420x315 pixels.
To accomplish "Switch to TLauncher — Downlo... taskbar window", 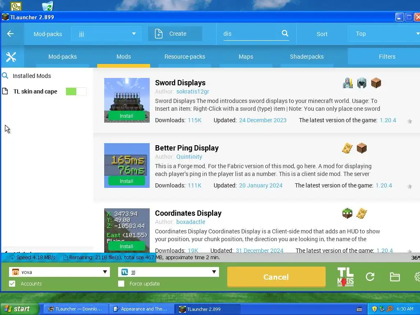I will [x=75, y=309].
